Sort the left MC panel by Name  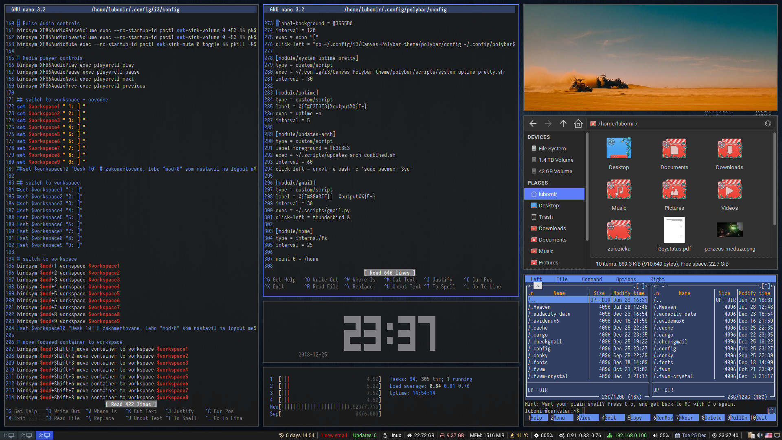559,293
